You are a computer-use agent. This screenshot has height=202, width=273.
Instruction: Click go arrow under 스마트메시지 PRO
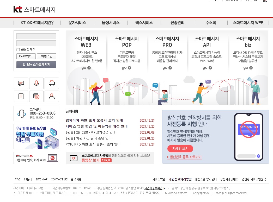170,68
